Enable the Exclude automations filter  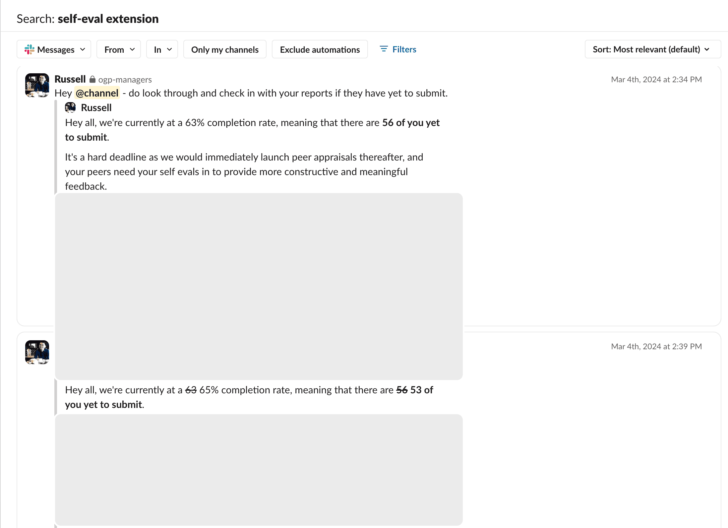coord(320,49)
